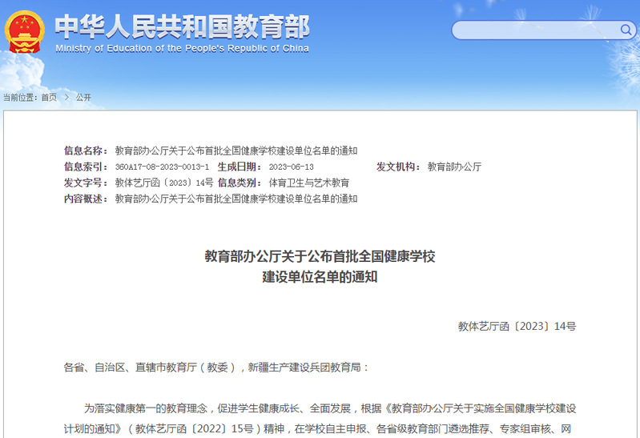Screen dimensions: 640x438
Task: Click the right-aligned 教体艺厅函〔2023〕14号 document number
Action: tap(517, 326)
